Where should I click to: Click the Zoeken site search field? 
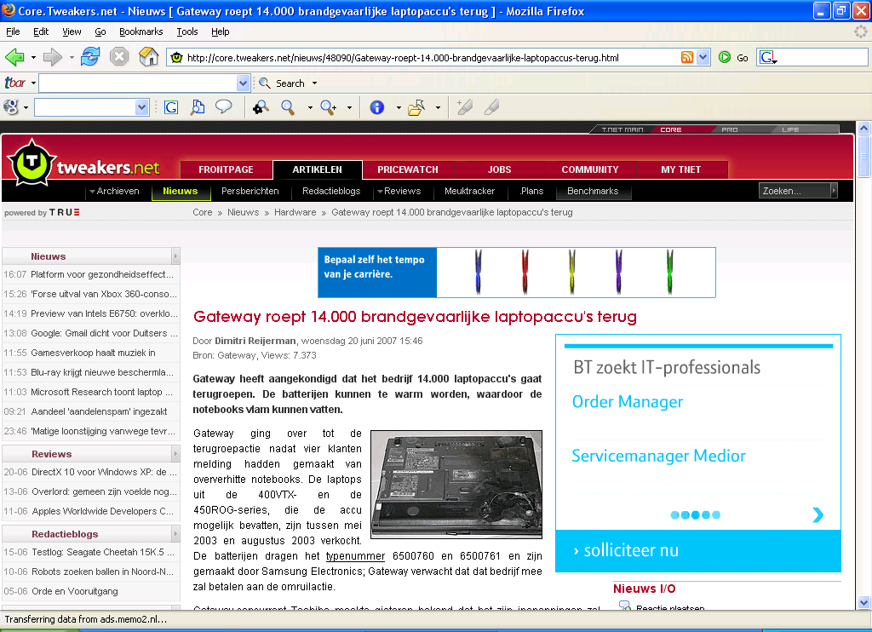(795, 191)
